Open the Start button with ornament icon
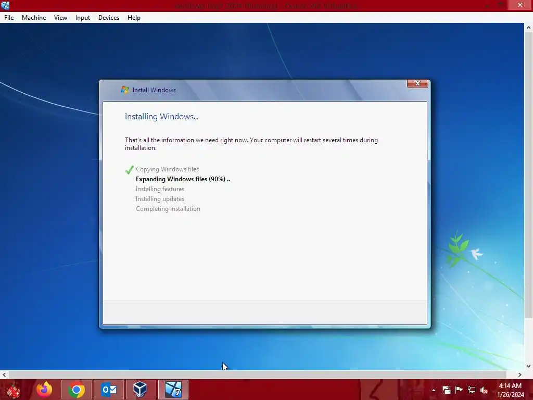This screenshot has height=400, width=533. coord(14,390)
